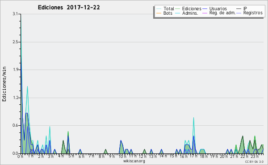The height and width of the screenshot is (165, 268).
Task: Click the 'Ediciones 2017-12-22' chart title
Action: tap(69, 8)
